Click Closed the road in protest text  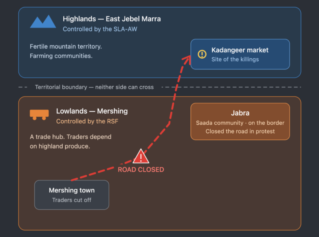click(240, 132)
